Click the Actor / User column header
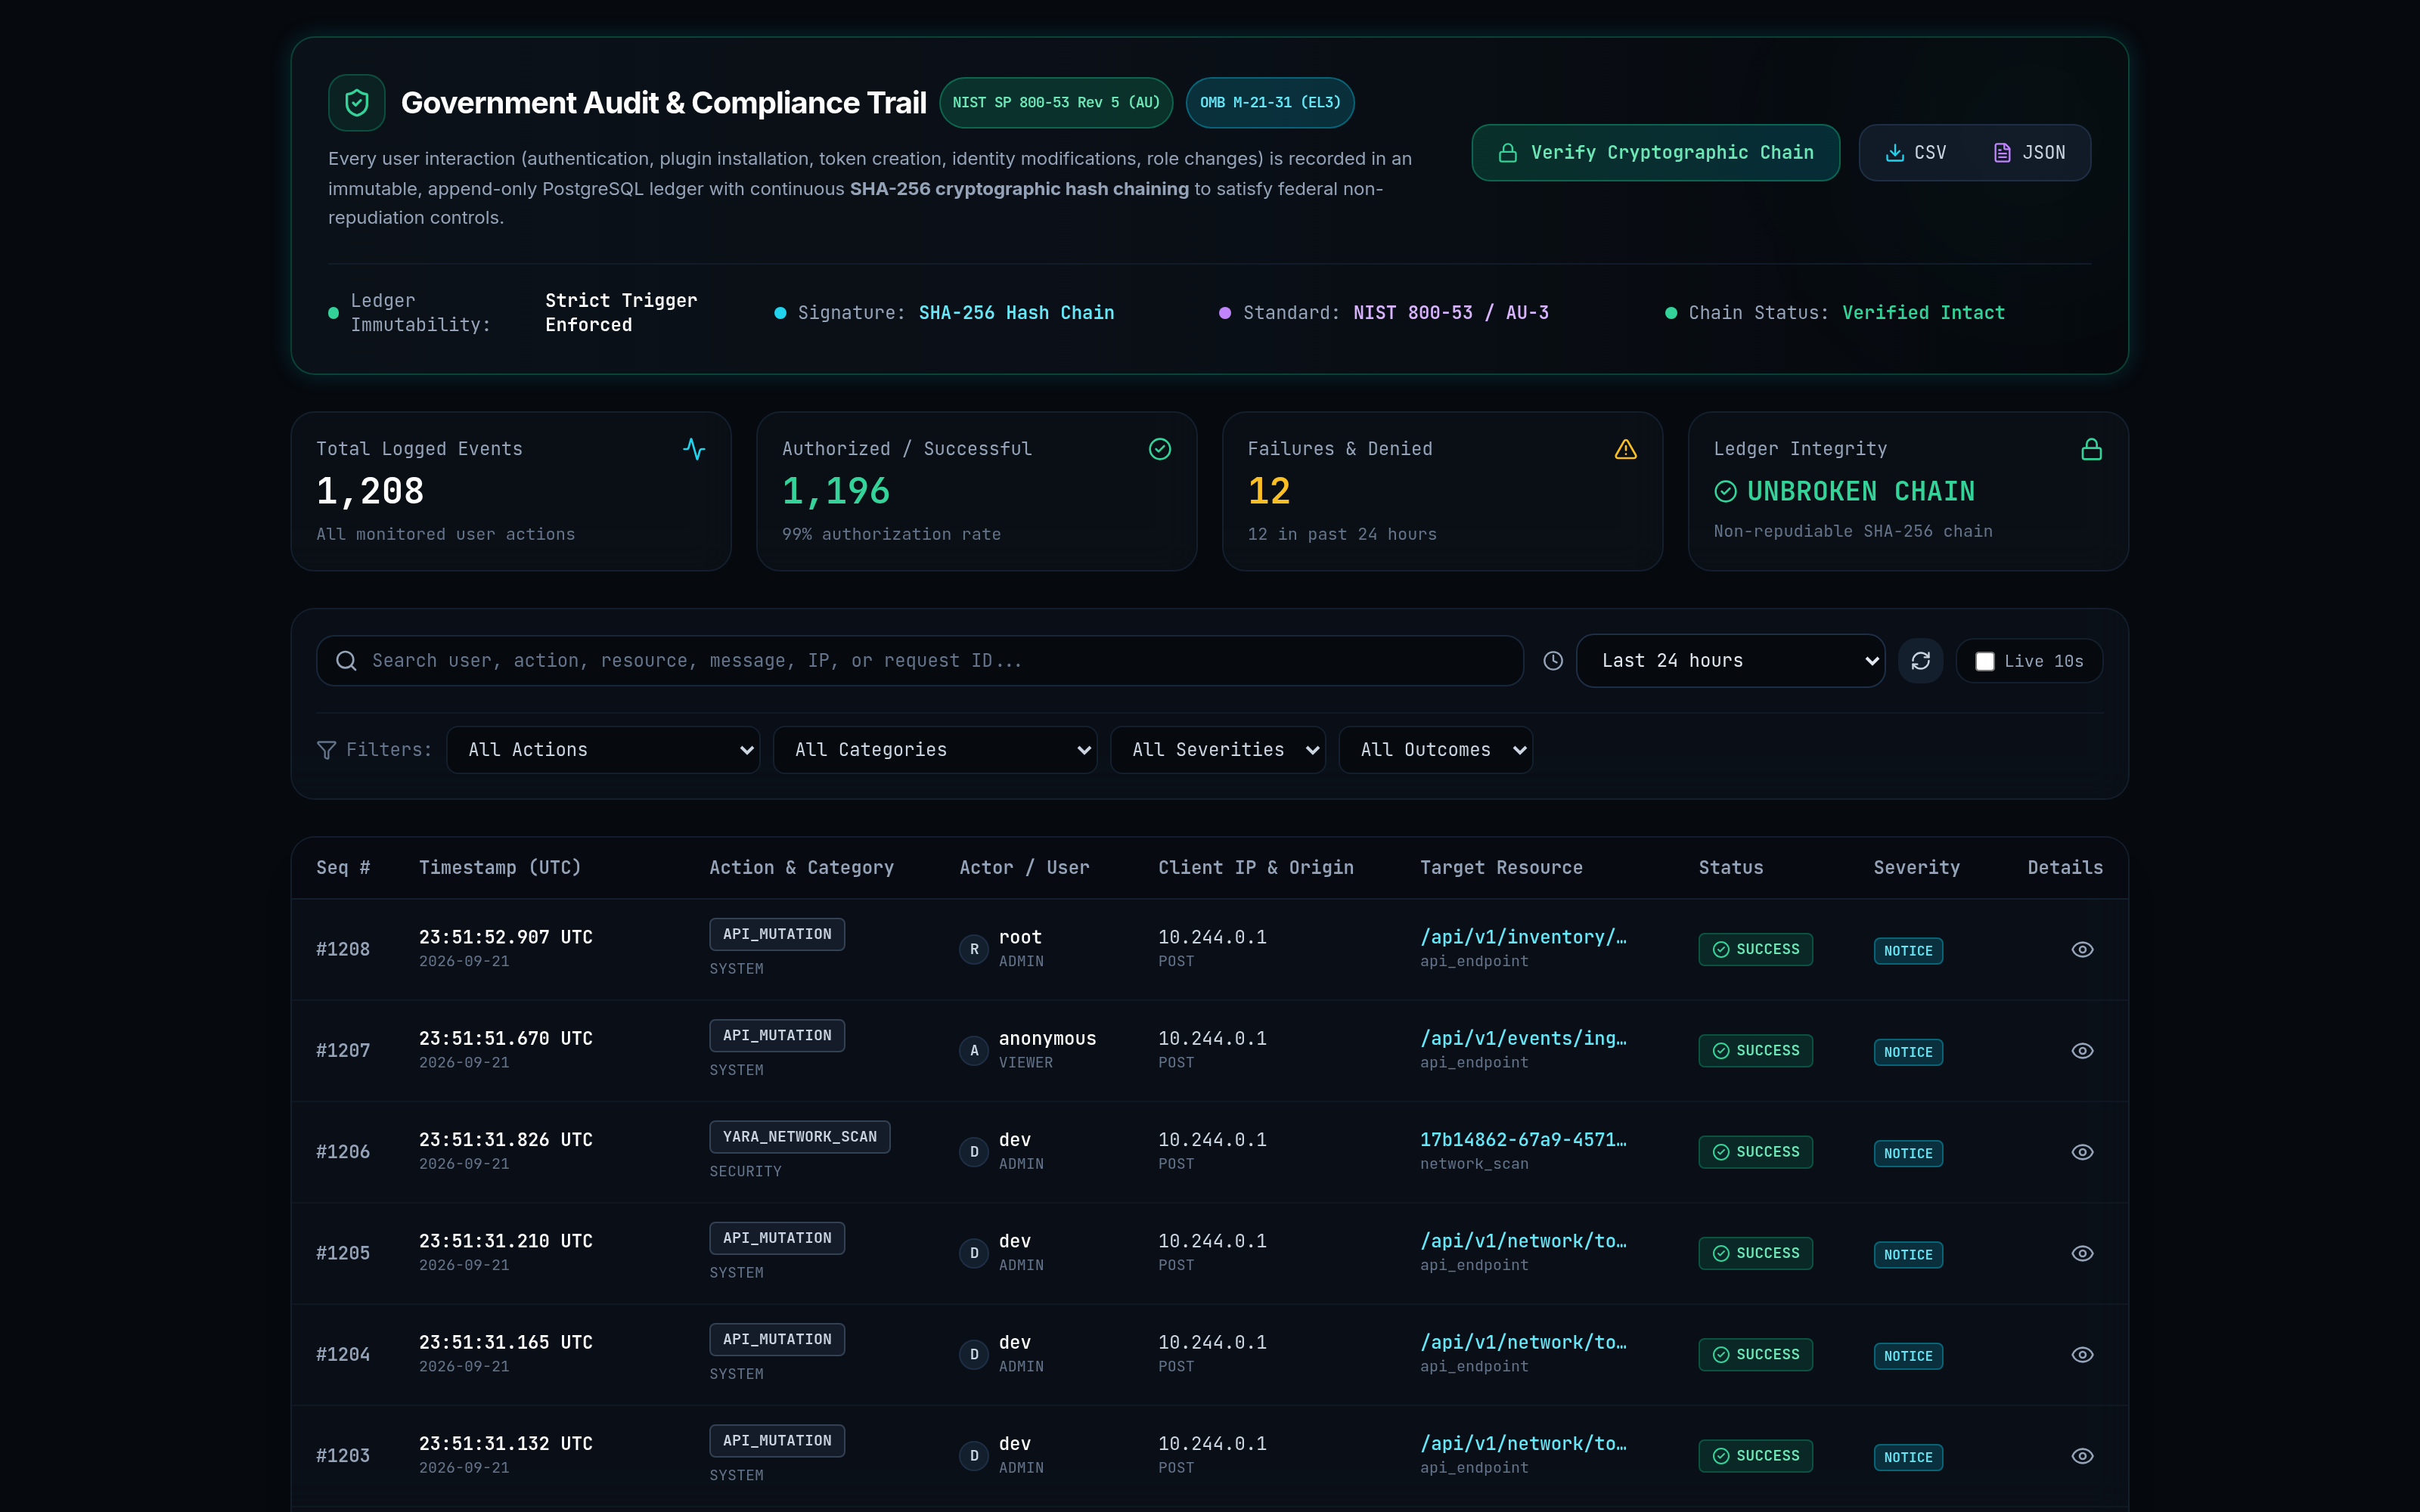Viewport: 2420px width, 1512px height. pos(1024,868)
